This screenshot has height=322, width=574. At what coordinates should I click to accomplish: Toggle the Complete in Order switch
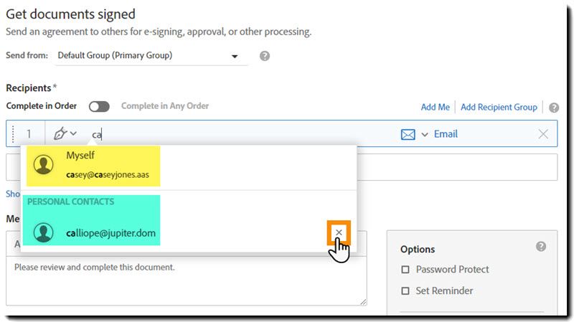coord(99,106)
